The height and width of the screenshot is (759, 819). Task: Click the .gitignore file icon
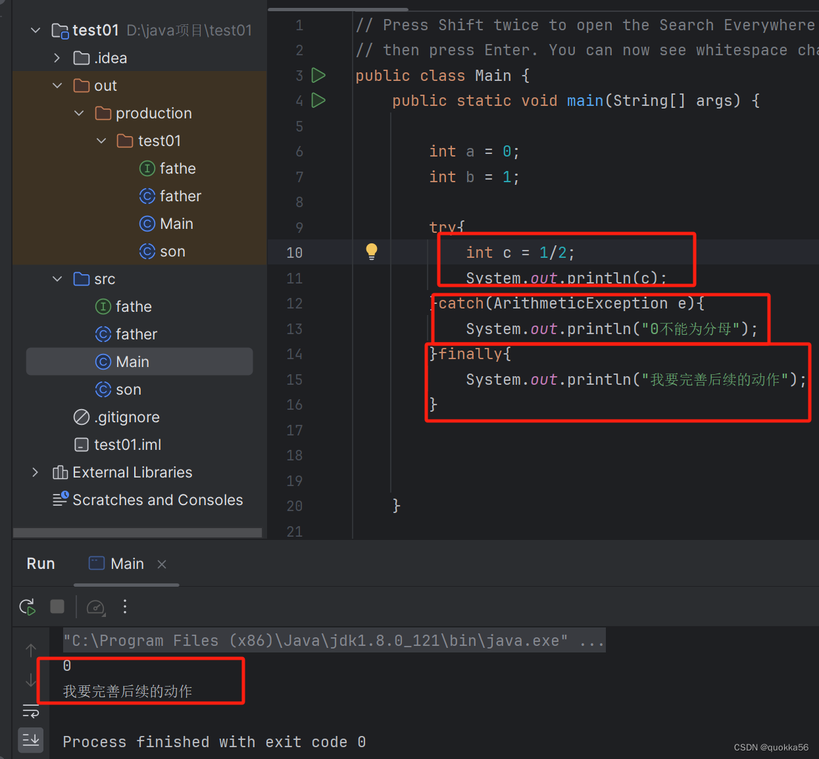point(82,417)
